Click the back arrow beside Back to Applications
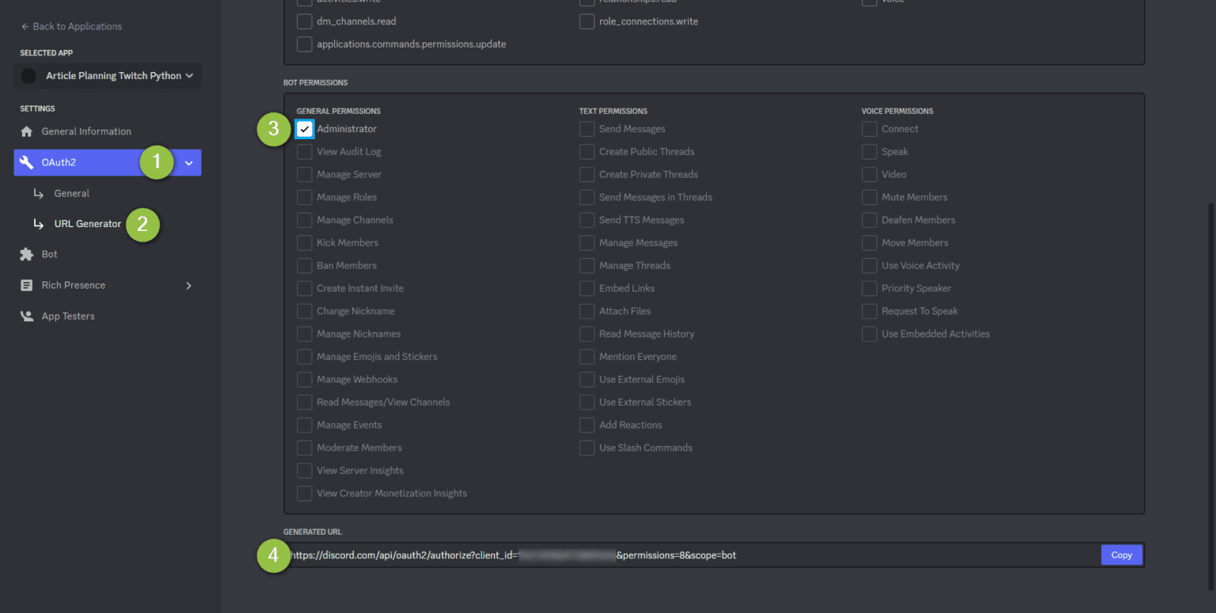Screen dimensions: 1216x613 coord(25,27)
